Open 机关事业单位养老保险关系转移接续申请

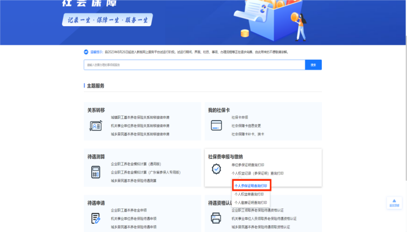tap(140, 126)
